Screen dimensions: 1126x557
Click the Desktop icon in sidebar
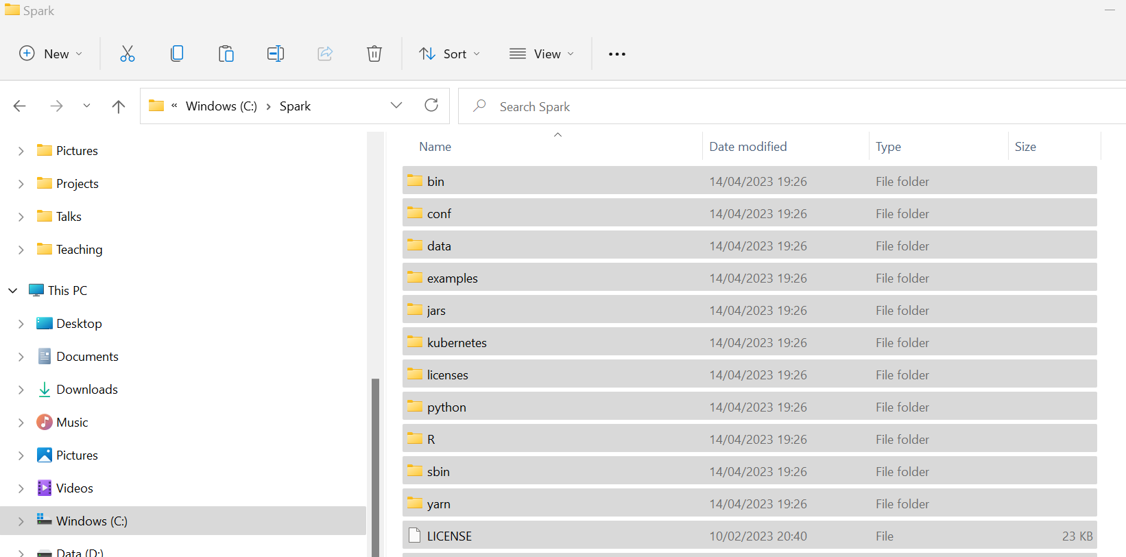coord(45,323)
